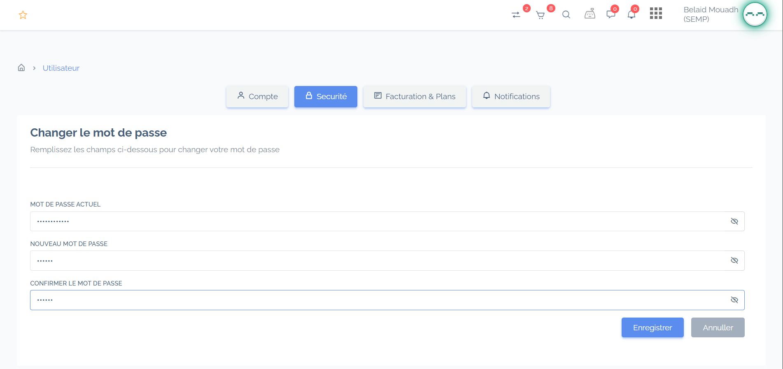Open the Belaid Mouadh user avatar menu
Viewport: 783px width, 369px height.
pyautogui.click(x=755, y=14)
